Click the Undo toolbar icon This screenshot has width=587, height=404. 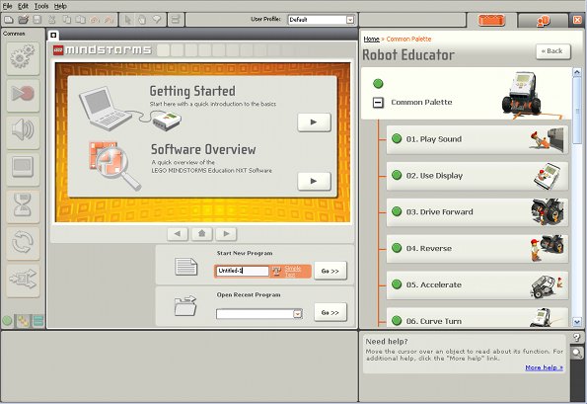tap(95, 20)
